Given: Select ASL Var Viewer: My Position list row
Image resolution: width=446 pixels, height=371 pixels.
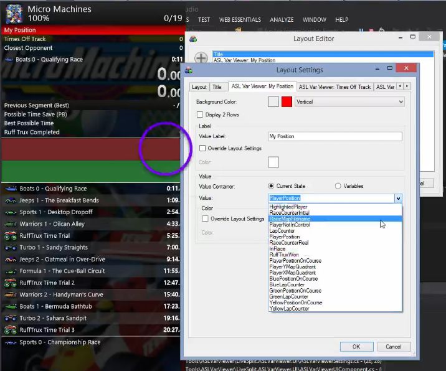Looking at the screenshot, I should (323, 60).
